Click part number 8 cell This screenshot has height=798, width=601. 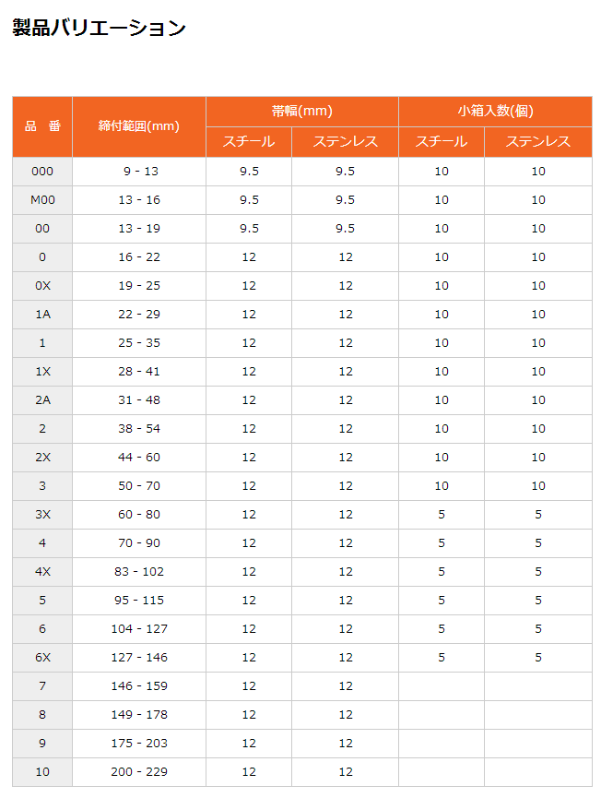click(42, 715)
